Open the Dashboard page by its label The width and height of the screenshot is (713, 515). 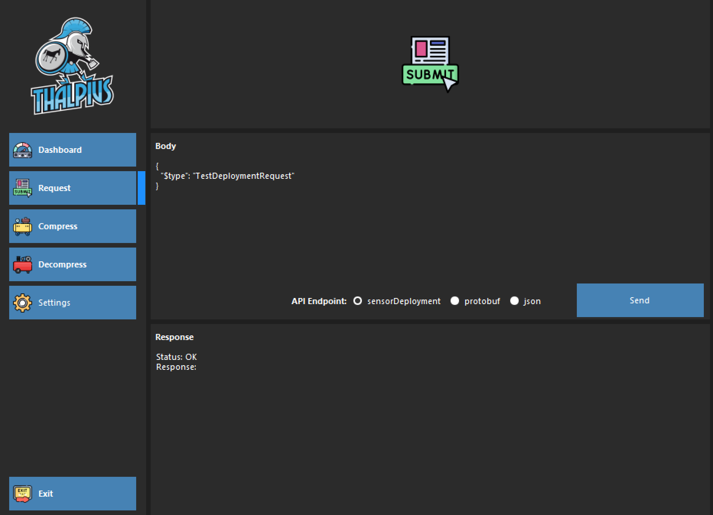(60, 150)
